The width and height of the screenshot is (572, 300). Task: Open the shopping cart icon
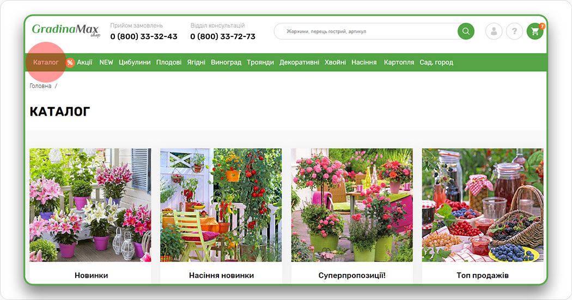point(535,31)
